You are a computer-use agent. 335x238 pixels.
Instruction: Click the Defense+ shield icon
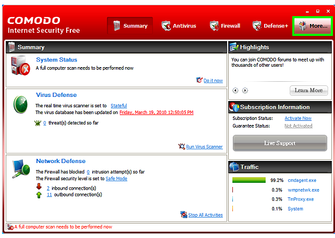[x=257, y=26]
